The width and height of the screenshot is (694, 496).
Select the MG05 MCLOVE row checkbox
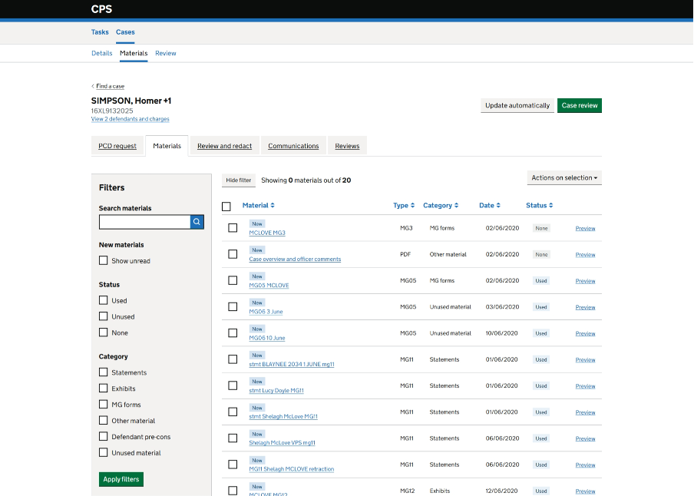coord(233,280)
